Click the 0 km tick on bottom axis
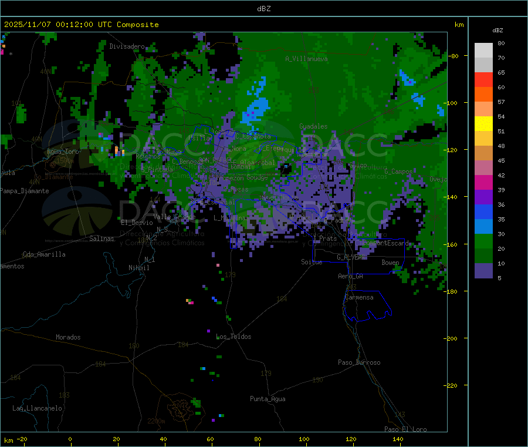 70,439
